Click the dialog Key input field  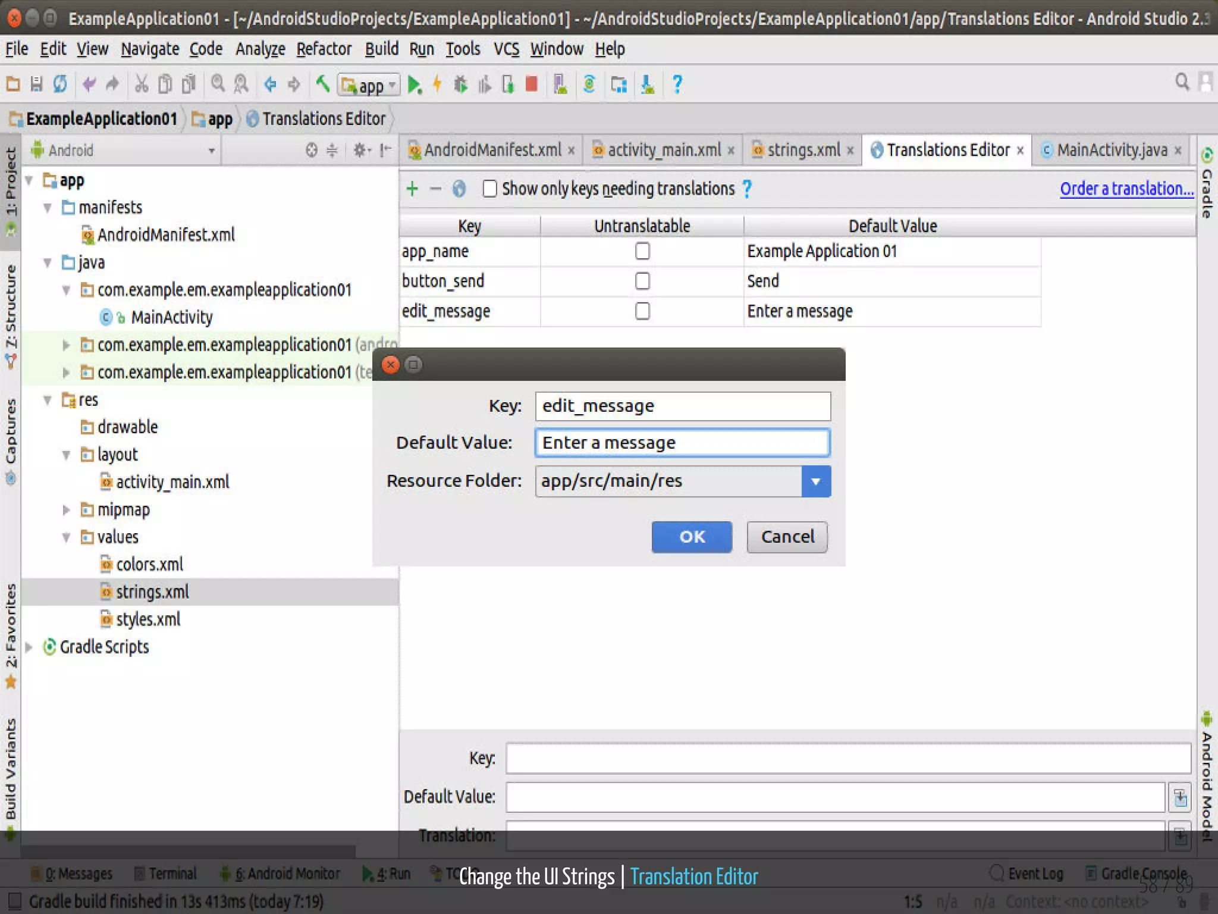683,406
